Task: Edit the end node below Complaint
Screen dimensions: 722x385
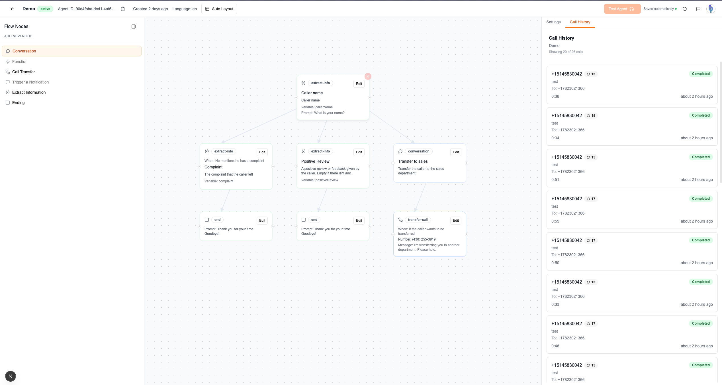Action: coord(262,221)
